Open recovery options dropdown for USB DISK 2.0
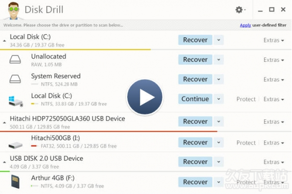This screenshot has height=194, width=292. tap(219, 162)
